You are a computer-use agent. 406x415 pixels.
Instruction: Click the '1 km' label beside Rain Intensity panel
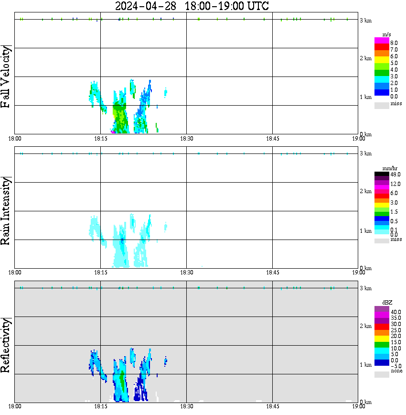click(365, 231)
